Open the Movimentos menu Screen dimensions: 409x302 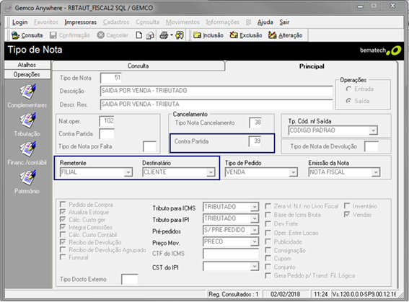point(182,22)
